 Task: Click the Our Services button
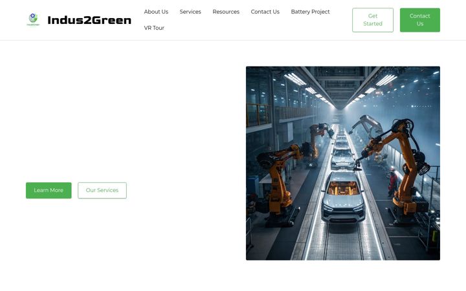[x=102, y=190]
